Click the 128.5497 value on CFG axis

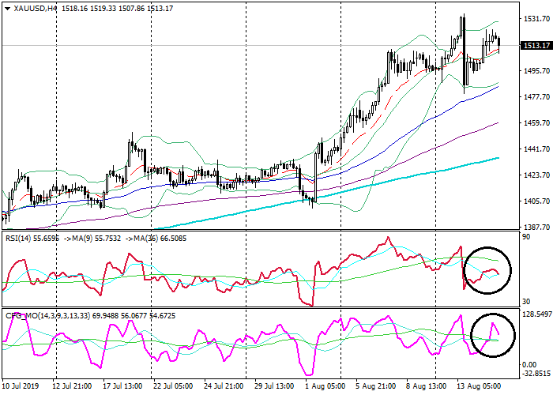point(535,314)
